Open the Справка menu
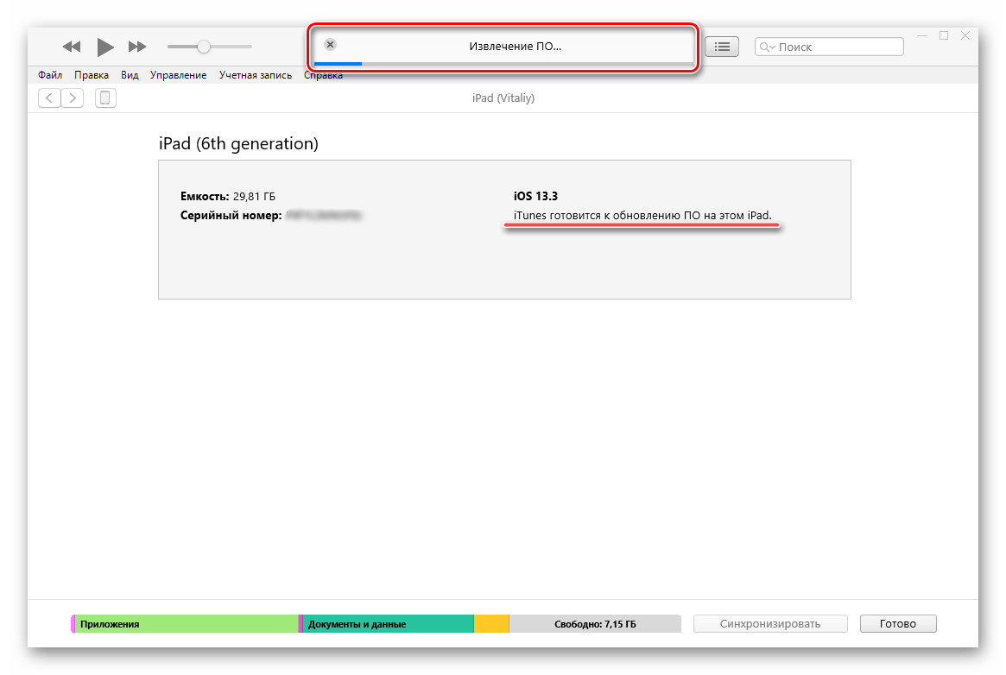1006x675 pixels. pos(323,75)
